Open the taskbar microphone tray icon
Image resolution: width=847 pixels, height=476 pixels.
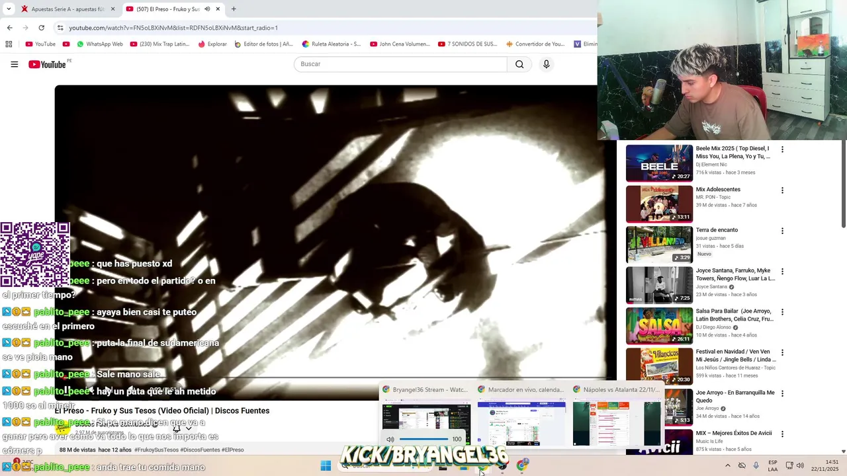pyautogui.click(x=756, y=465)
